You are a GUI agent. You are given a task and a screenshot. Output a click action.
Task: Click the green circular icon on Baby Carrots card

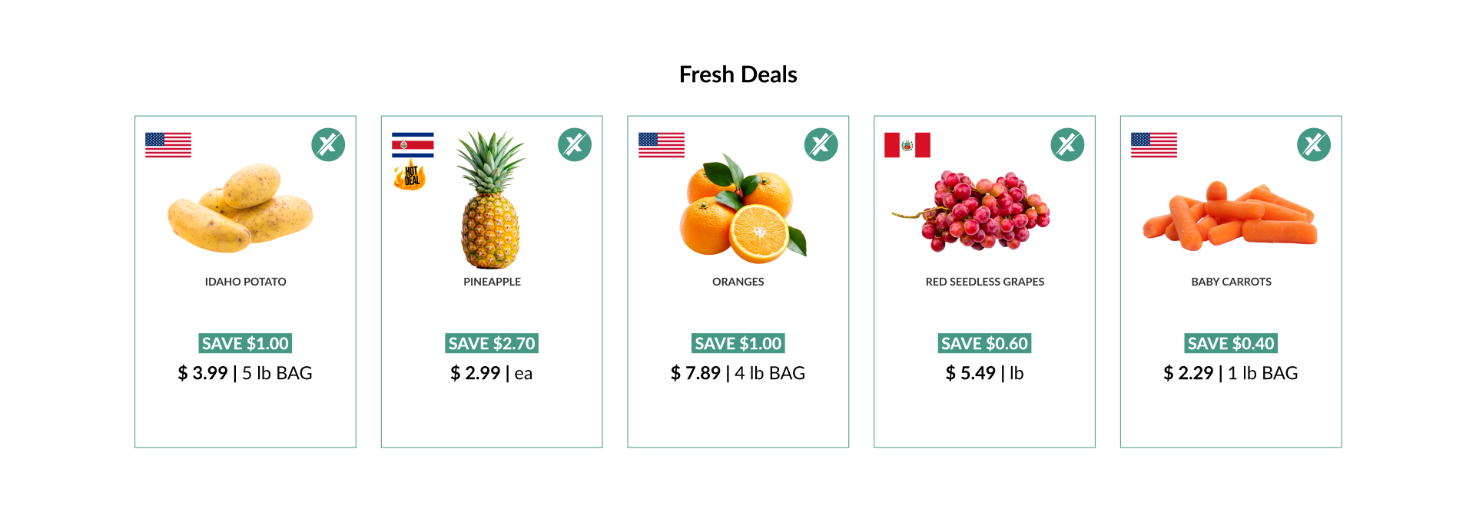(x=1314, y=144)
